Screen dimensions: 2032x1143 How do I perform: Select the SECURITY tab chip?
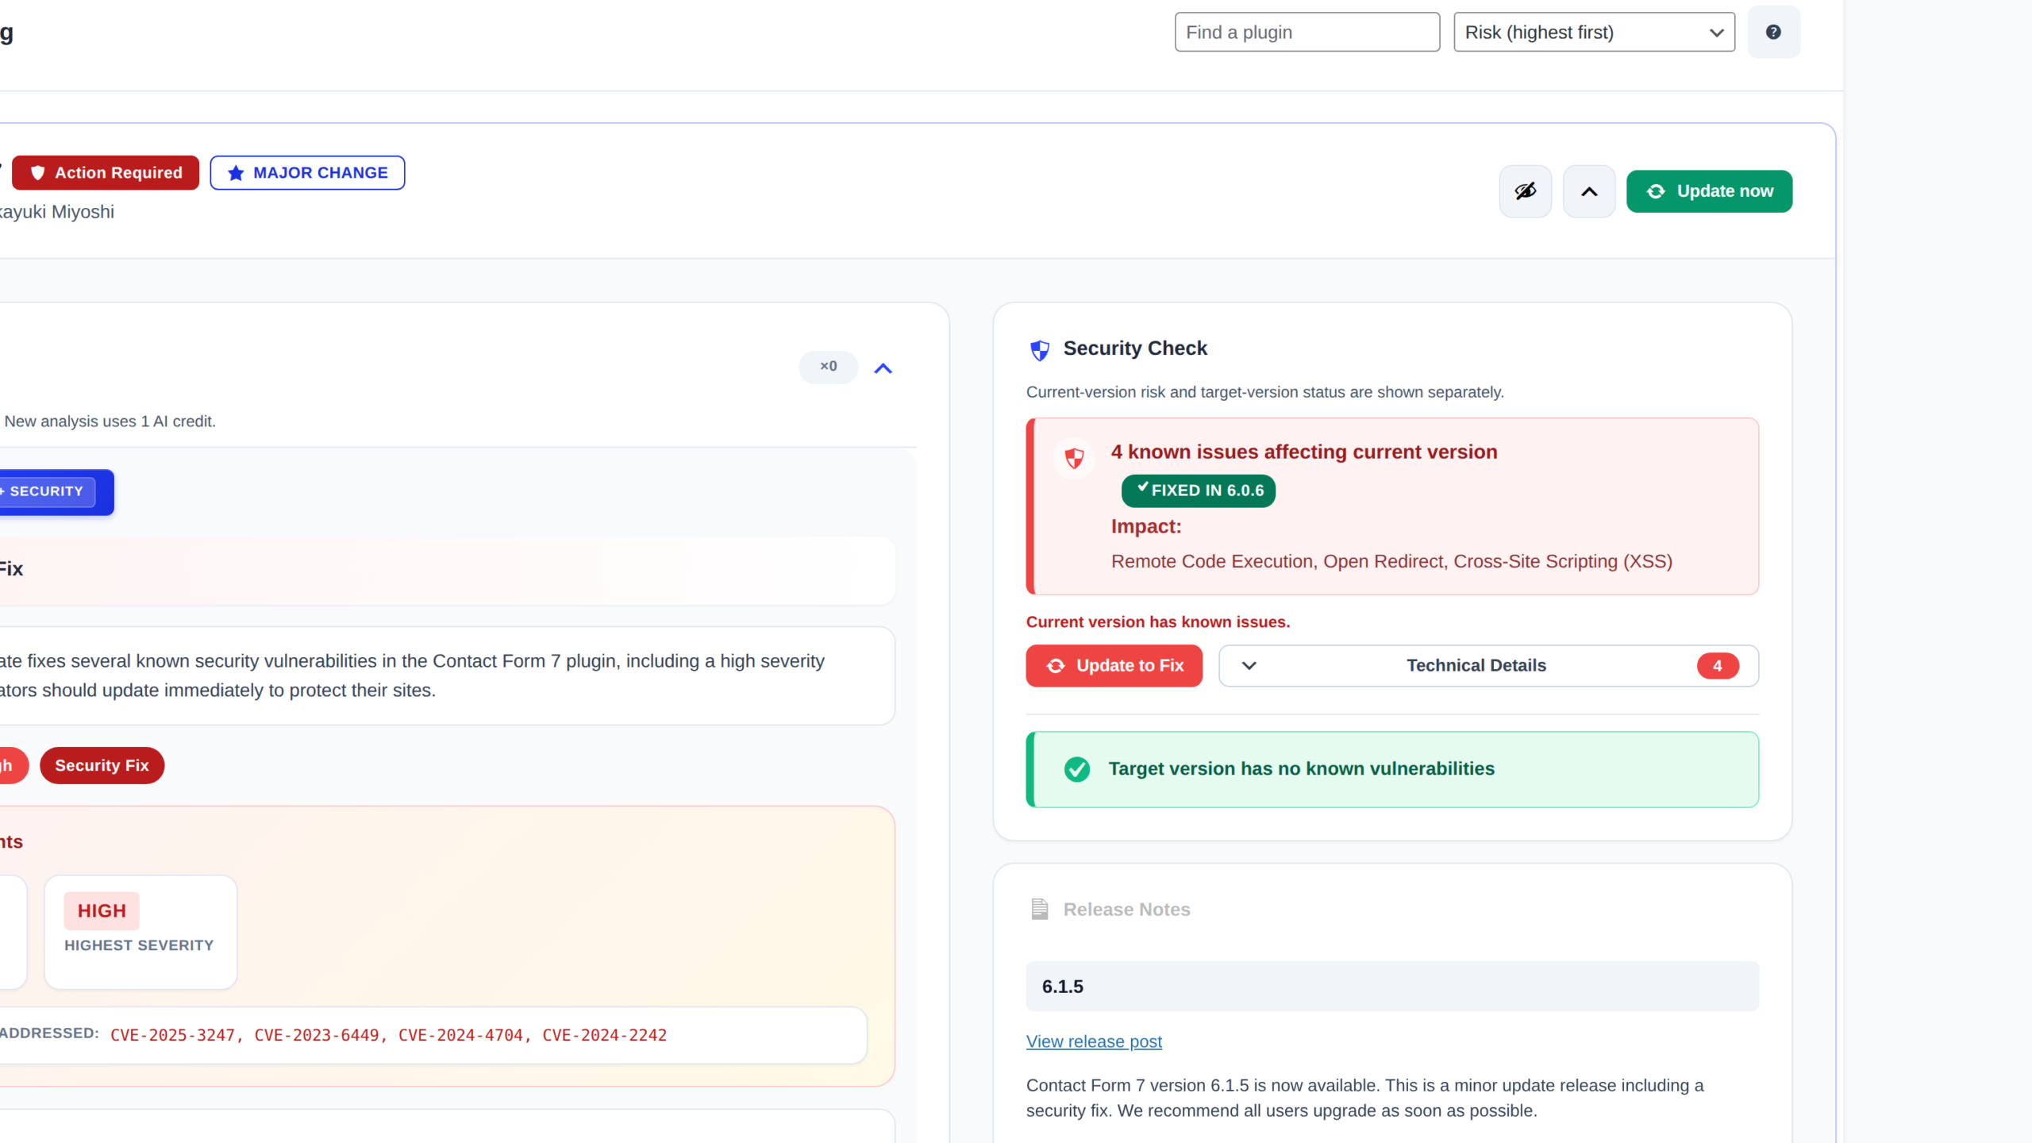click(48, 491)
